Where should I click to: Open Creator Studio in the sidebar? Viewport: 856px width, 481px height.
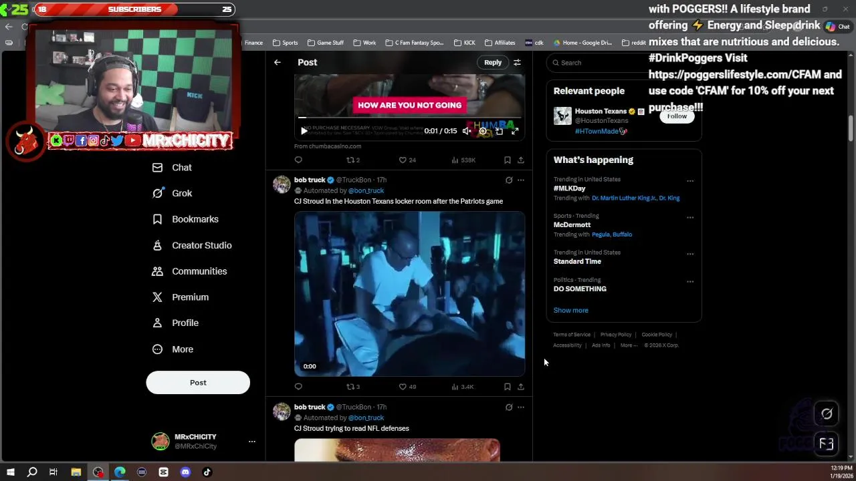pyautogui.click(x=192, y=245)
